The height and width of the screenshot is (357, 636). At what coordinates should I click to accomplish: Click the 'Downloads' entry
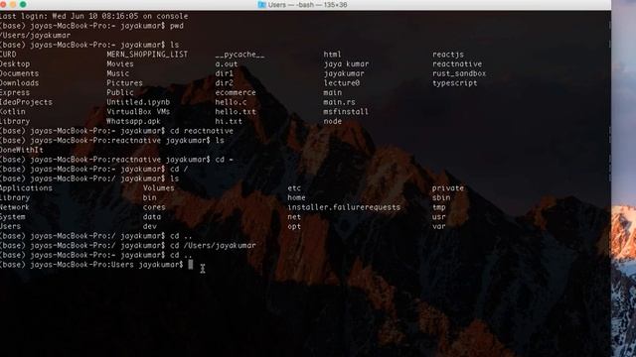[19, 83]
